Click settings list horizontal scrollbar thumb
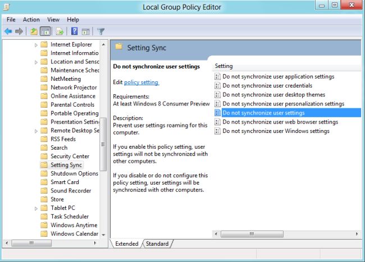The width and height of the screenshot is (365, 262). 252,234
